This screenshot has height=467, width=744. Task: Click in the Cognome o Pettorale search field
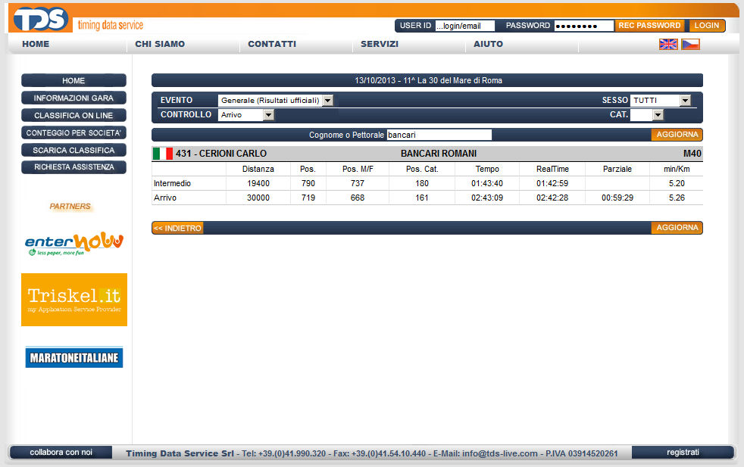pos(439,135)
